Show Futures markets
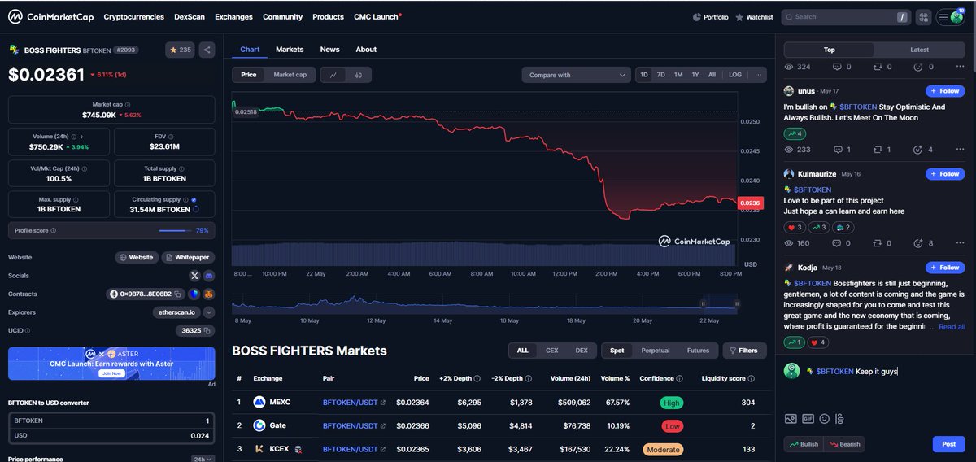 pyautogui.click(x=698, y=351)
